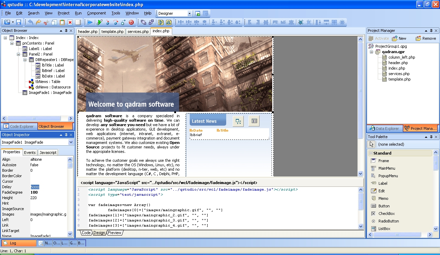Pick the CheckBox component in Tool Palette

pos(386,214)
